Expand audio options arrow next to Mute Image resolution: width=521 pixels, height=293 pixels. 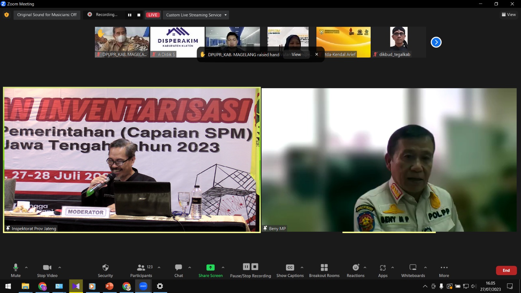(26, 268)
